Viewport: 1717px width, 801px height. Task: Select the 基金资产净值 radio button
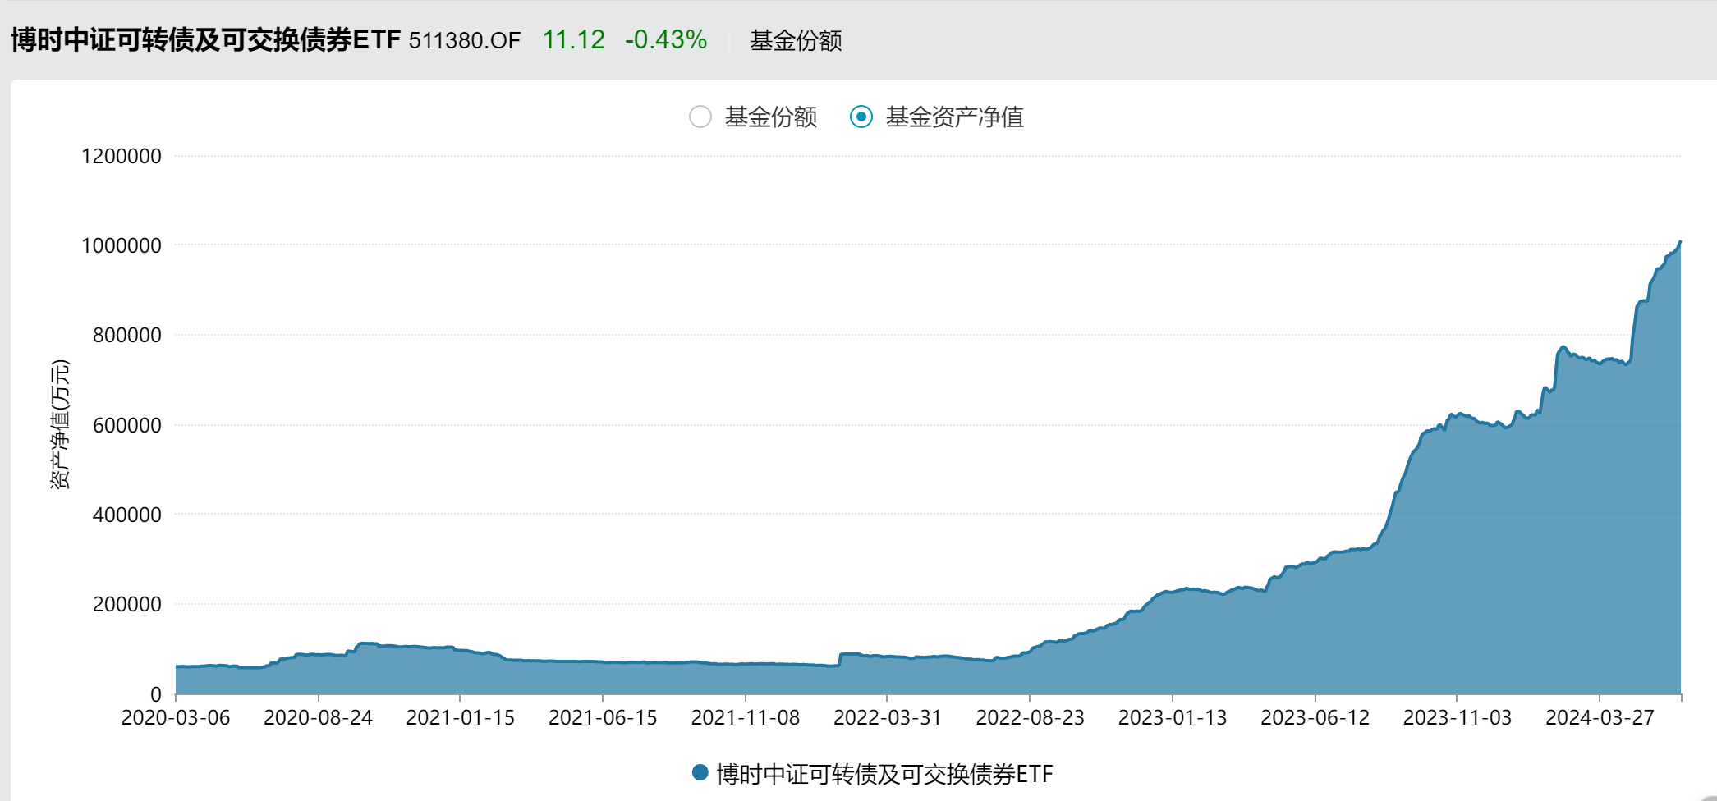861,117
